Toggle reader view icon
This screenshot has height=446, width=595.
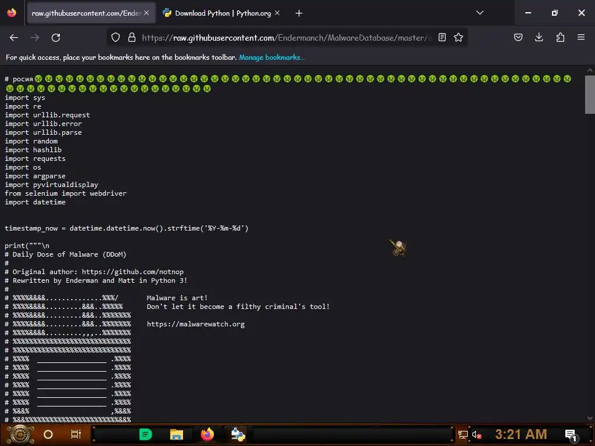coord(442,37)
